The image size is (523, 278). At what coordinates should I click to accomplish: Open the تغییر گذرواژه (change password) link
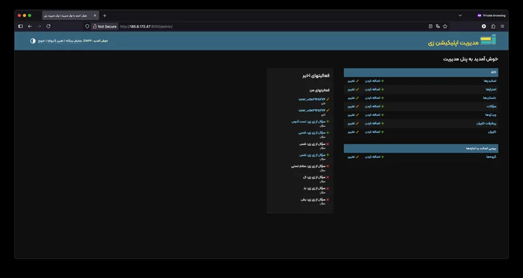click(x=55, y=41)
